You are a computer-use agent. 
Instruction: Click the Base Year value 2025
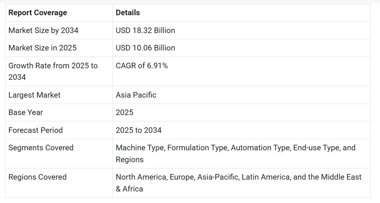click(124, 112)
